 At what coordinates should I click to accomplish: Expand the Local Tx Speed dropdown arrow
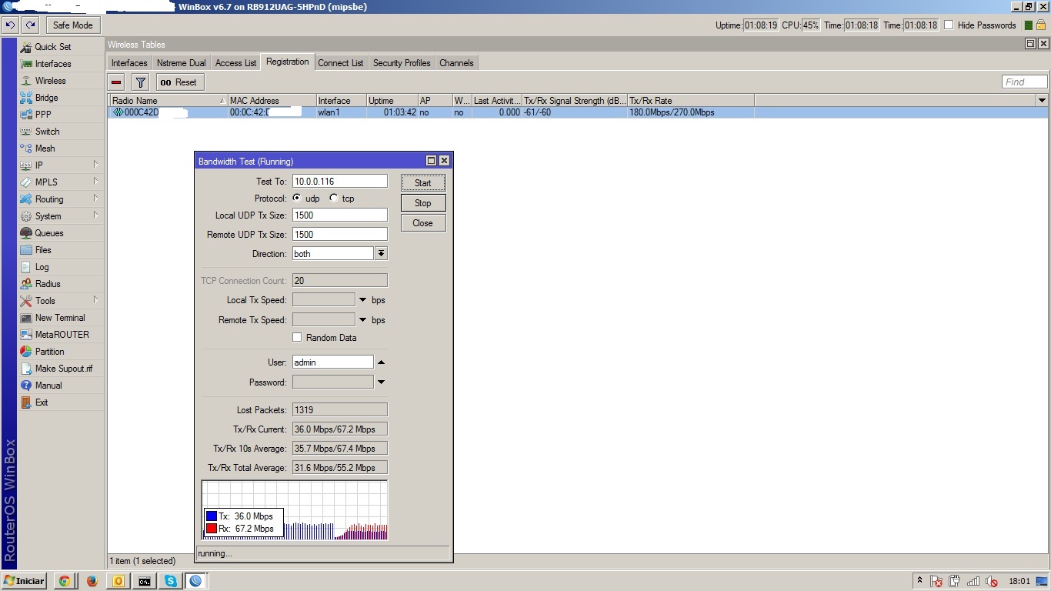tap(363, 300)
